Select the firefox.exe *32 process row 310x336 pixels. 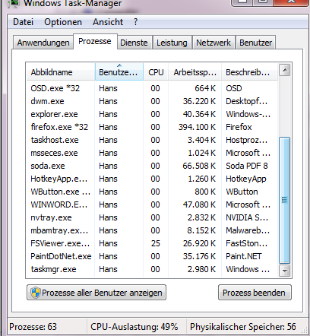[152, 127]
